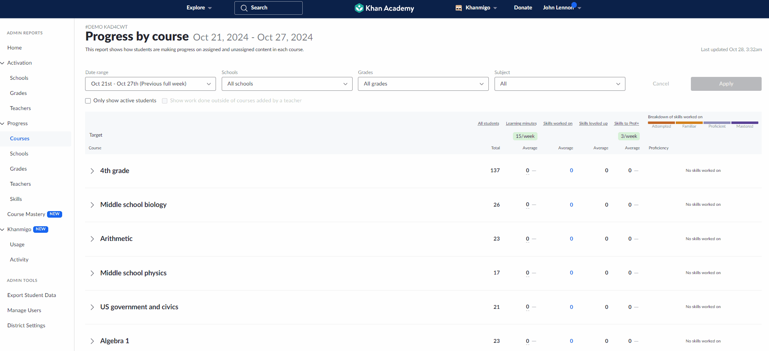This screenshot has width=769, height=351.
Task: Click the Khan Academy logo
Action: pyautogui.click(x=384, y=8)
